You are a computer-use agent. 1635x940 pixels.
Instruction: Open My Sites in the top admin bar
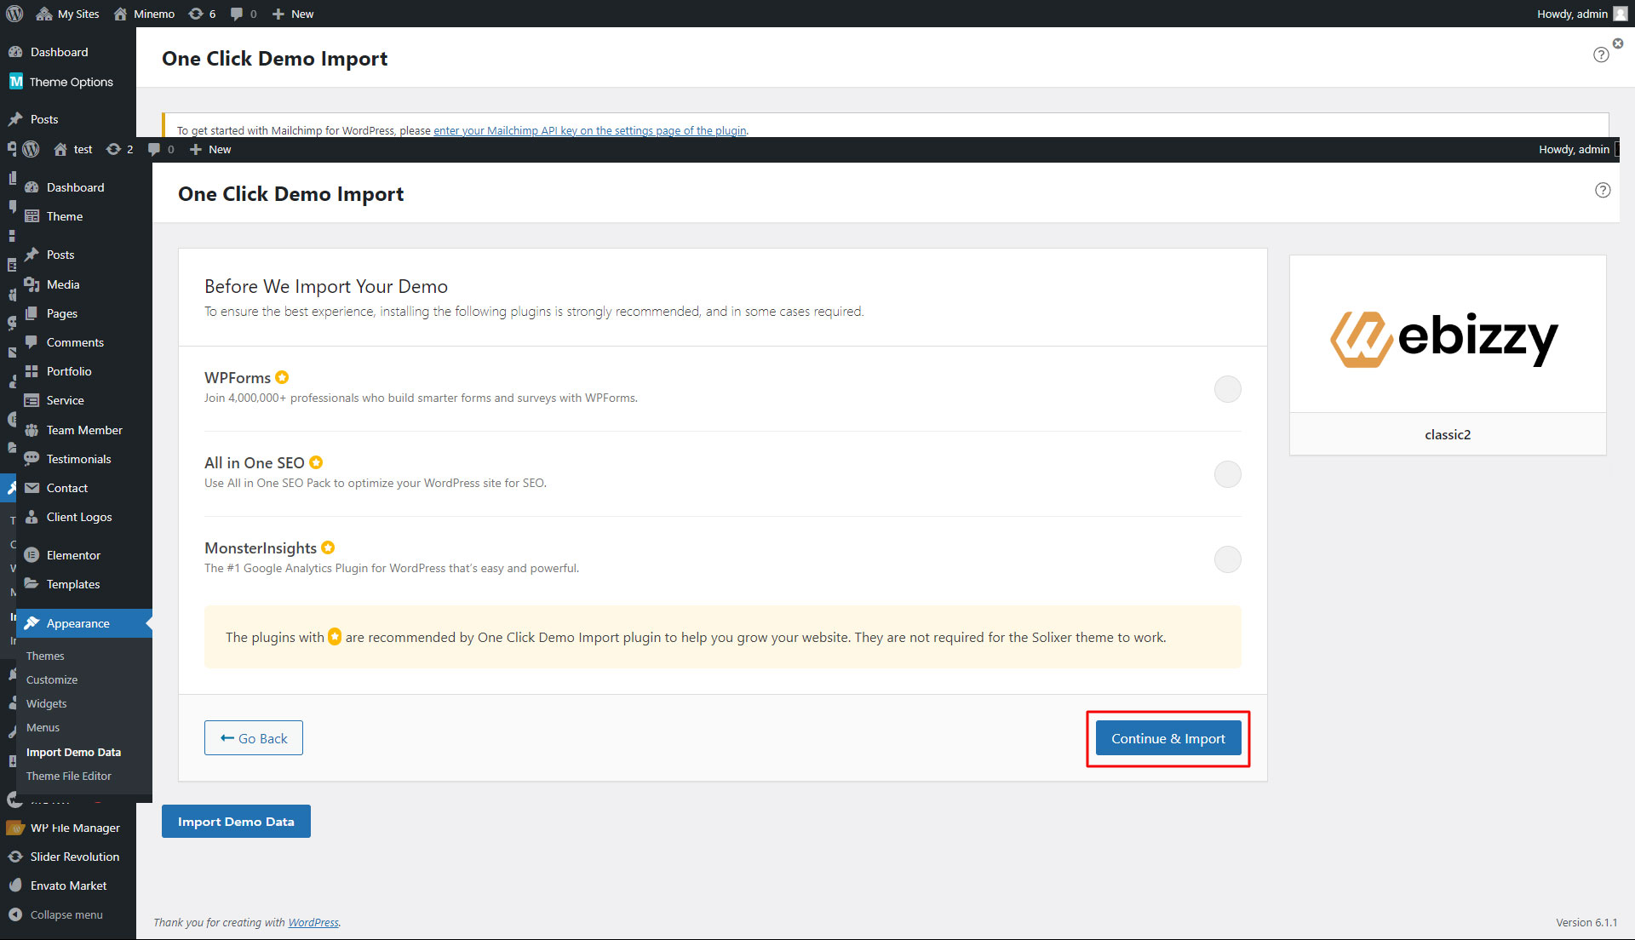67,14
